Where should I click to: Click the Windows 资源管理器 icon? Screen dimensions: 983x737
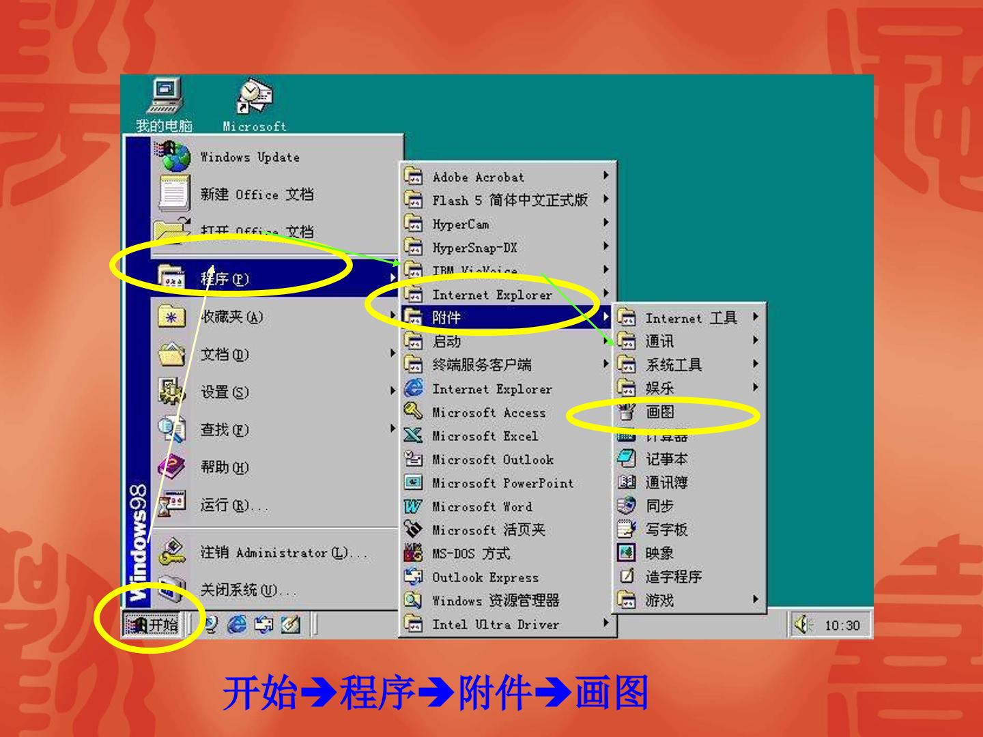pos(413,601)
